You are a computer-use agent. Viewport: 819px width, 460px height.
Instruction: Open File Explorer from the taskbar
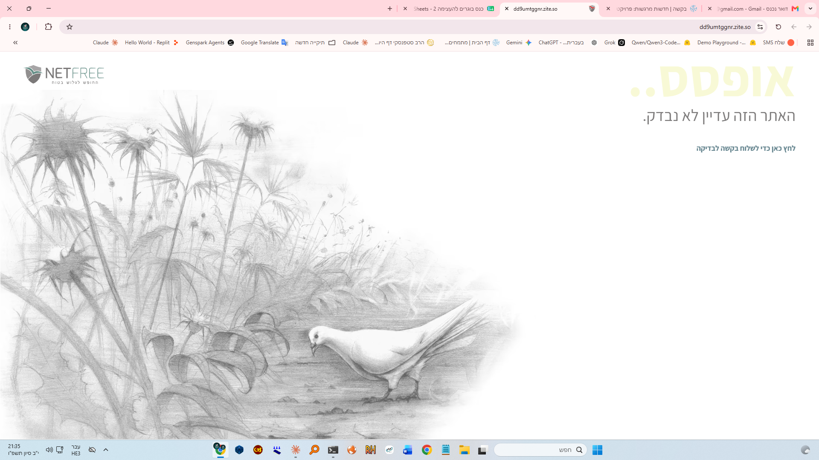464,450
